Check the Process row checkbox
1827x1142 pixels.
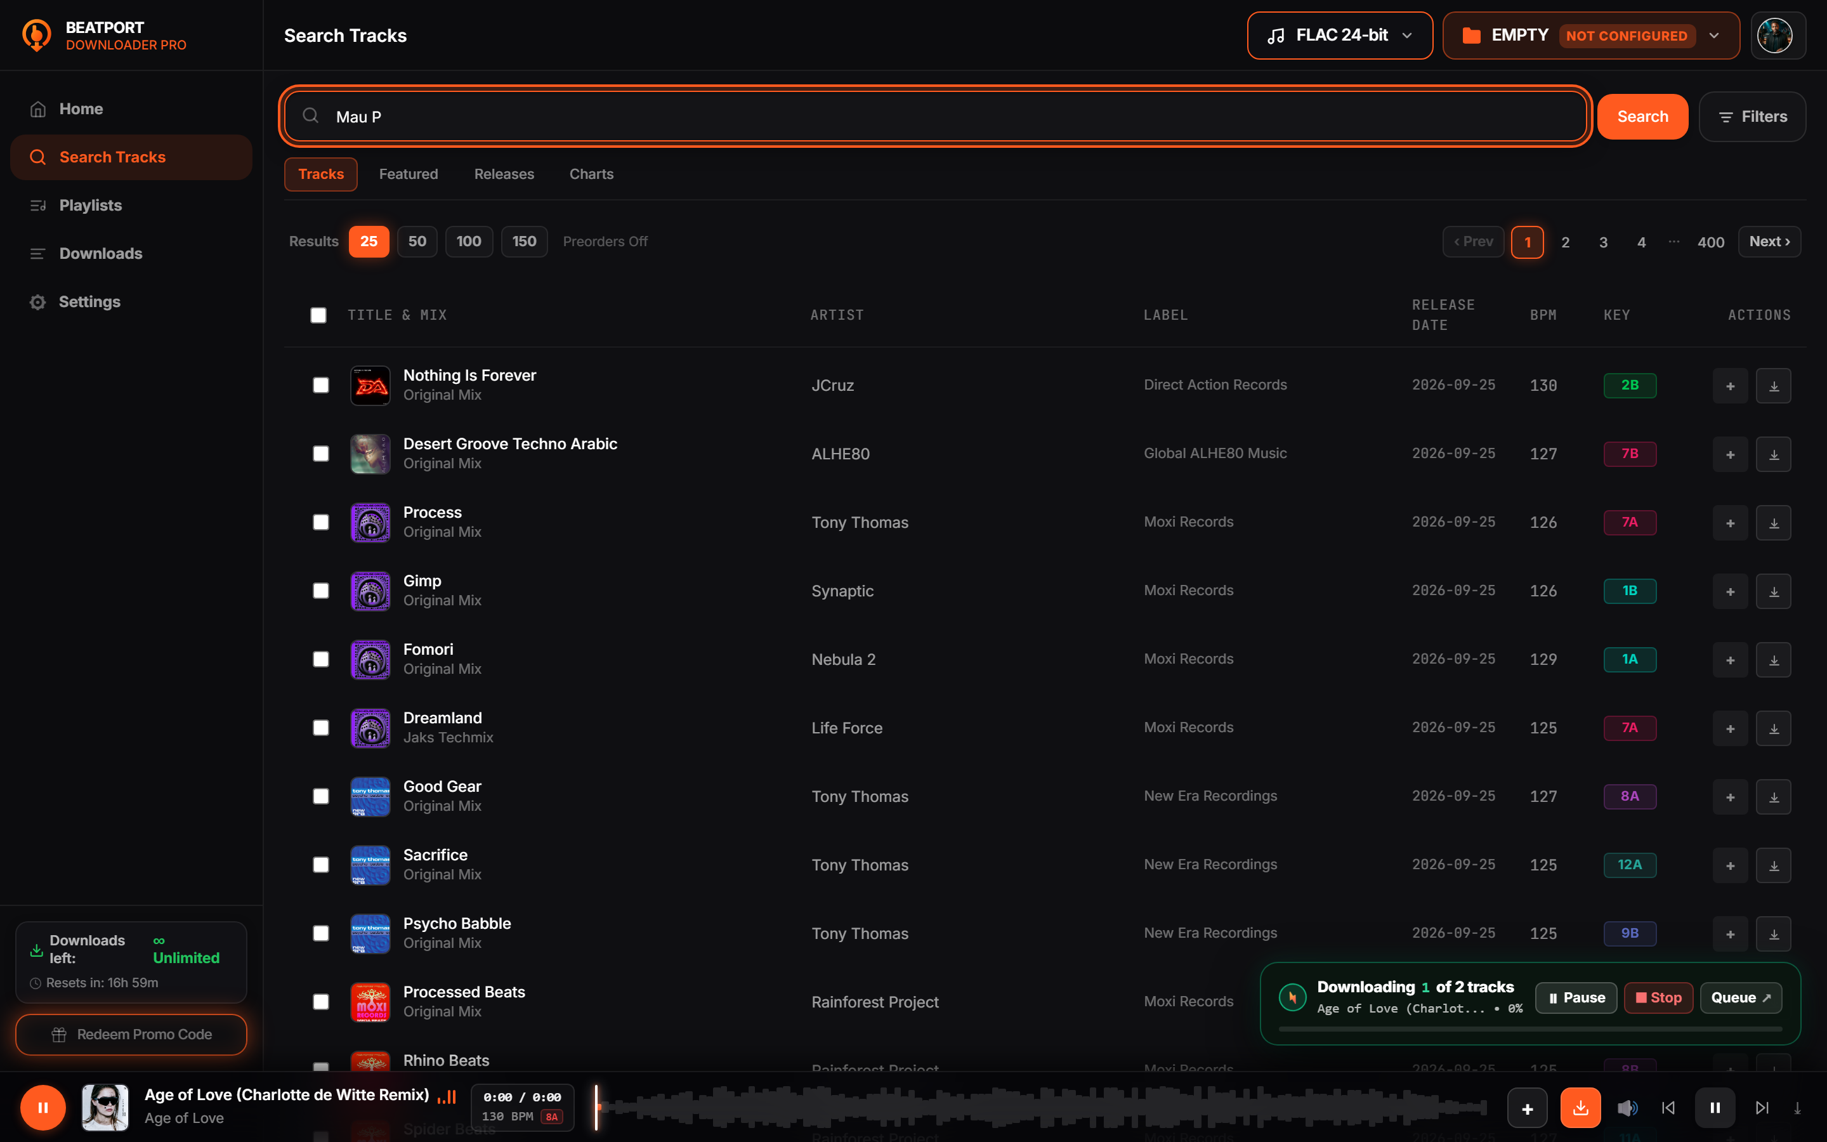[x=321, y=523]
